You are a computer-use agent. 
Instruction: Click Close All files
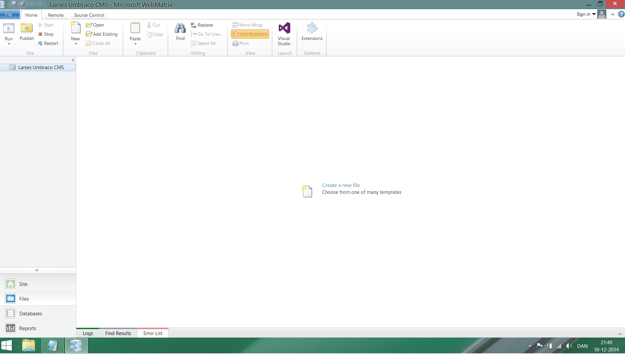[x=98, y=43]
